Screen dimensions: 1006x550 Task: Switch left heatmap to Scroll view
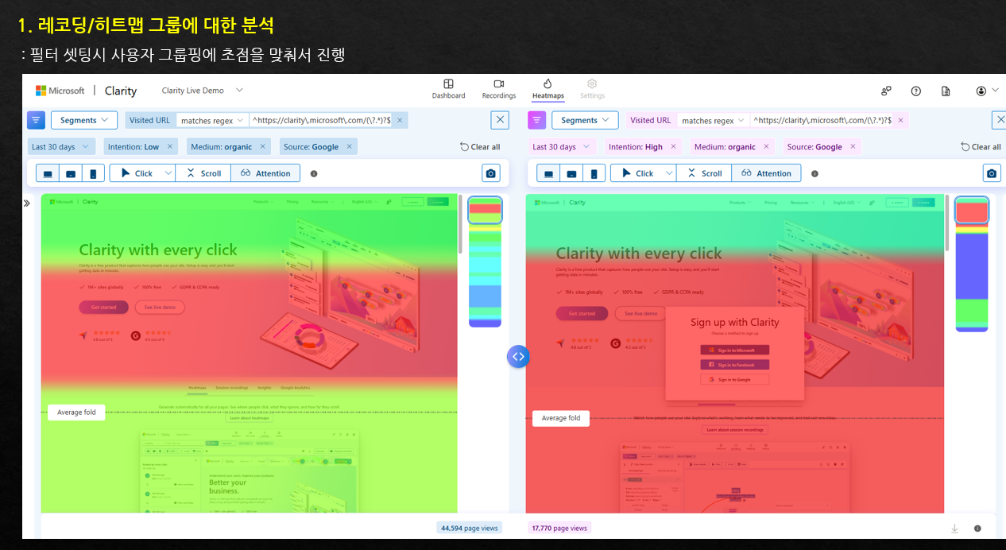click(203, 172)
